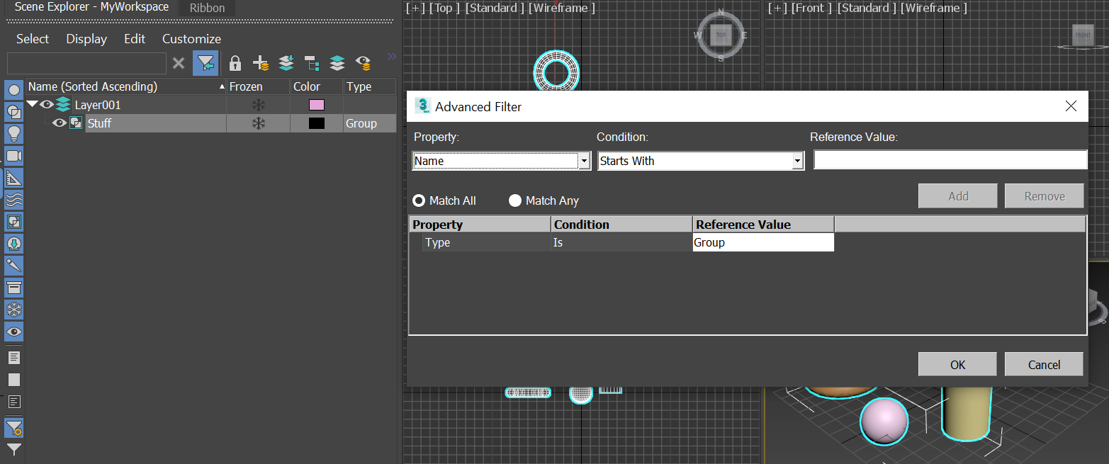Click the Front viewport ViewCube

tap(1083, 35)
